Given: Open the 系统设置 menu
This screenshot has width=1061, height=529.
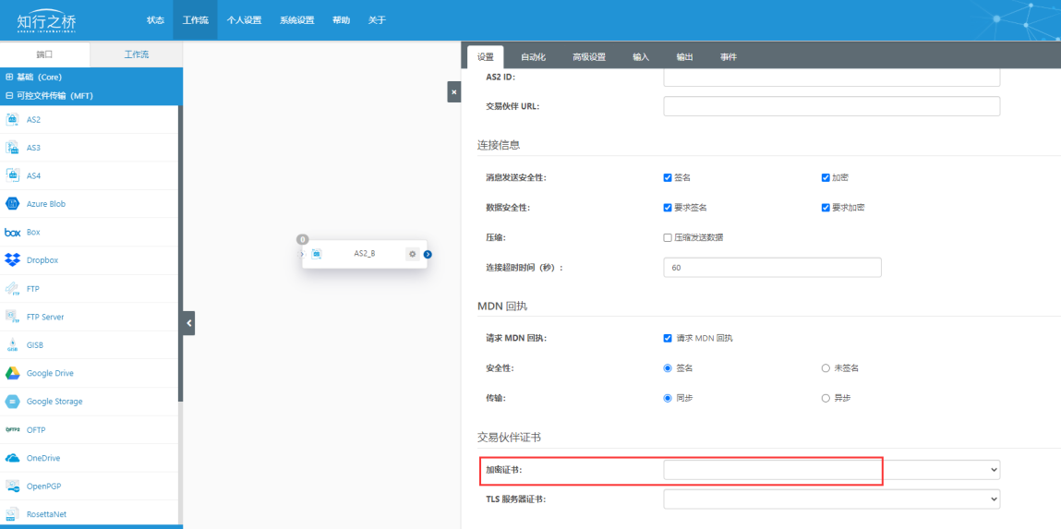Looking at the screenshot, I should [297, 20].
